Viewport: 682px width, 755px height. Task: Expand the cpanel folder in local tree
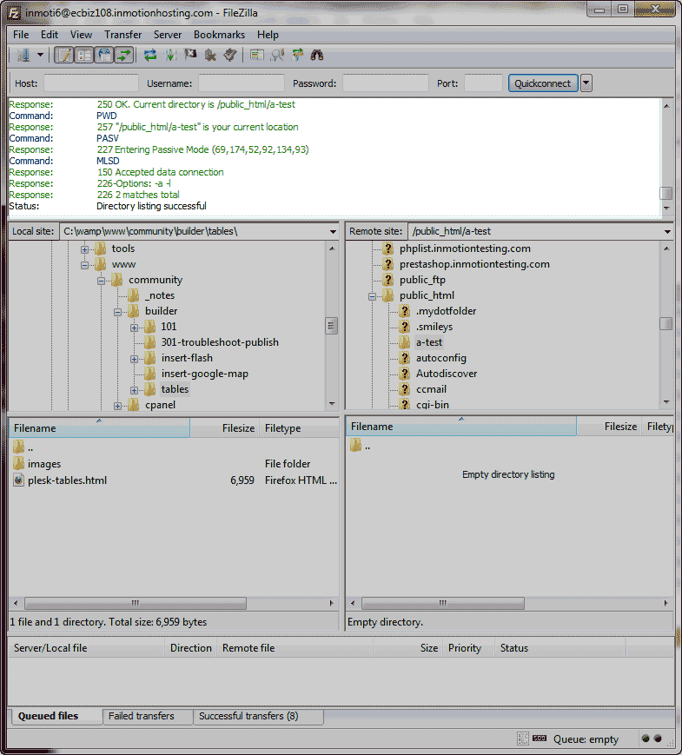click(x=118, y=406)
